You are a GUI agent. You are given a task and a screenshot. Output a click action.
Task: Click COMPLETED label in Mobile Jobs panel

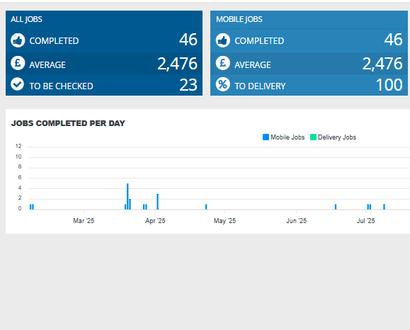259,41
